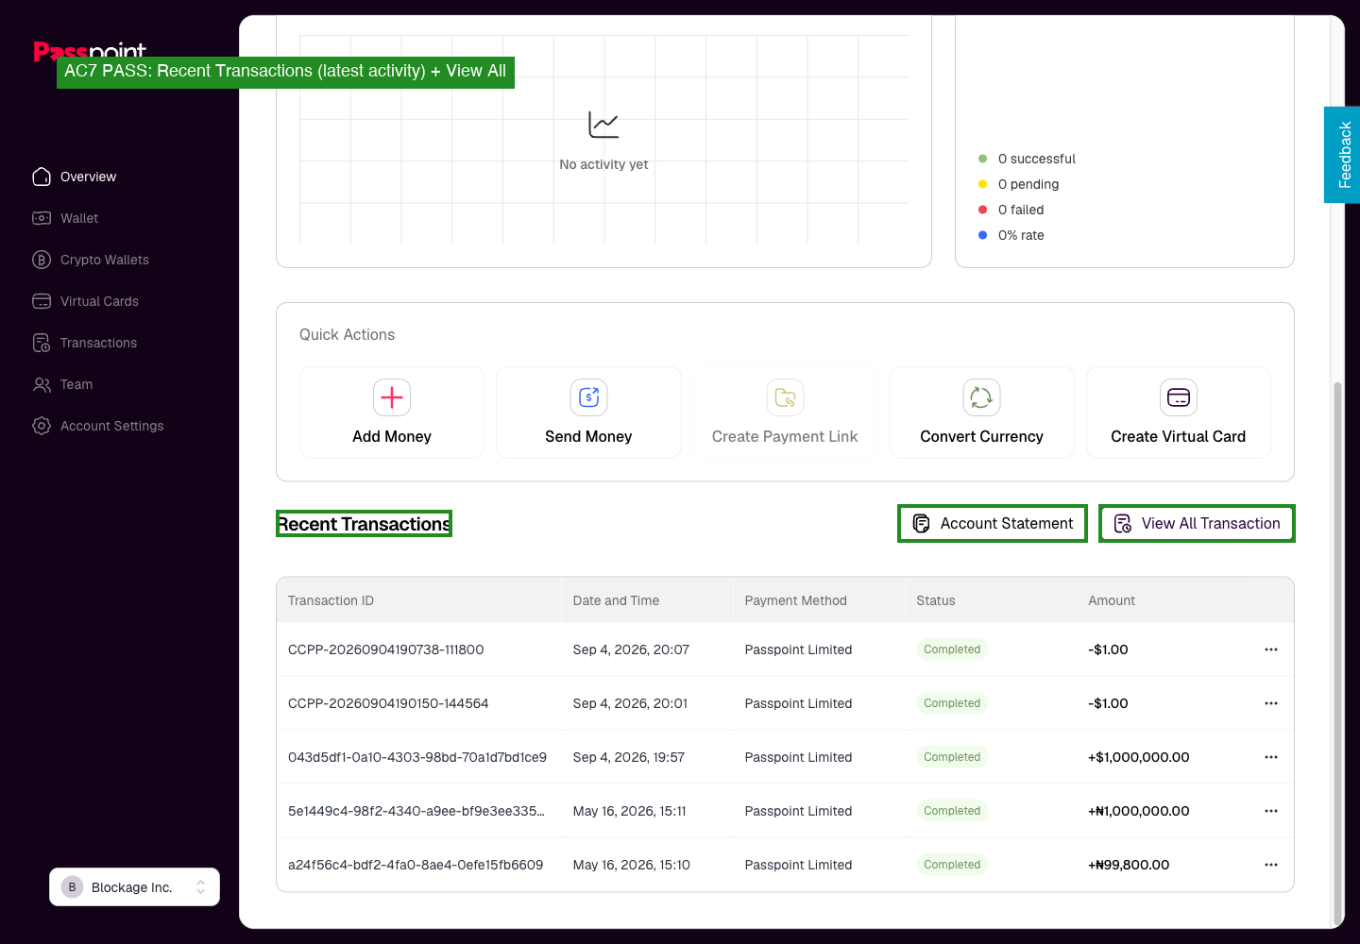Screen dimensions: 1360x944
Task: Open actions menu for +₦1,000,000.00 transaction
Action: tap(1271, 811)
